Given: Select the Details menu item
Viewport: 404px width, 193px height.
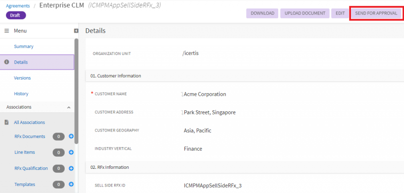Looking at the screenshot, I should 37,62.
